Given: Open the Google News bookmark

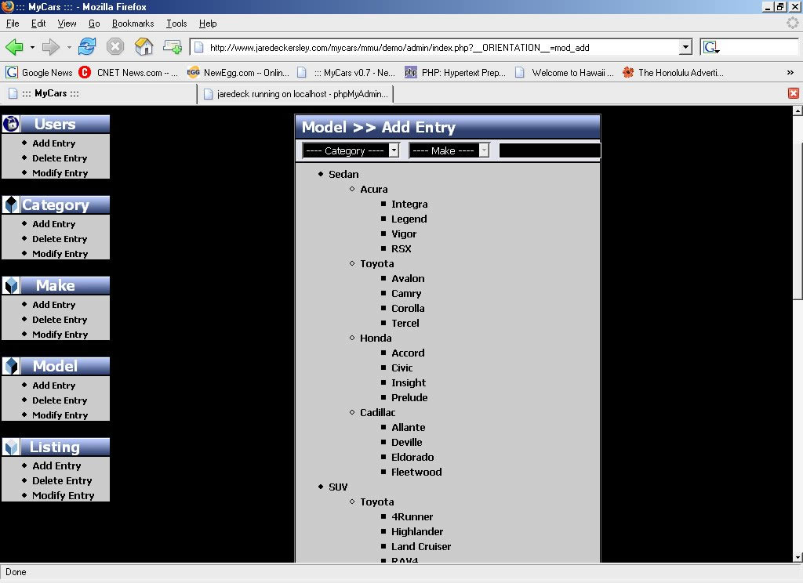Looking at the screenshot, I should (x=39, y=73).
